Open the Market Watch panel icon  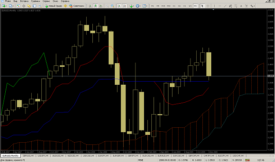coord(18,6)
